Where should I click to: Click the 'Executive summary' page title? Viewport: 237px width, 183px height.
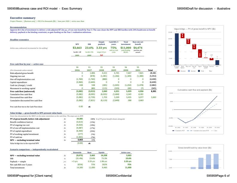coord(23,18)
